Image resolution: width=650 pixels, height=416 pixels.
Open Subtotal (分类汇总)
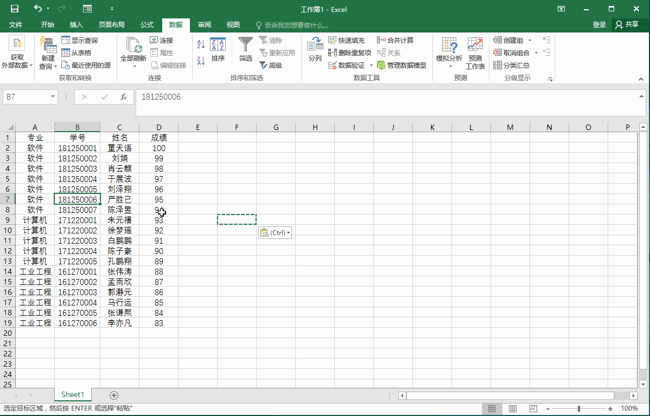(x=512, y=65)
